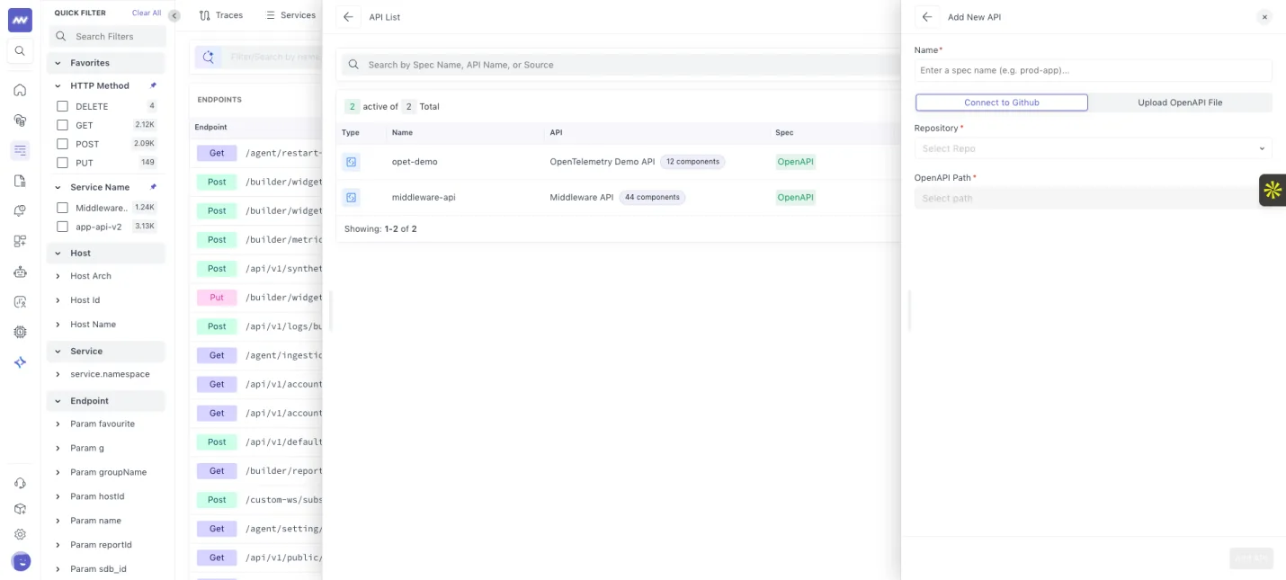
Task: Collapse the quick filter panel arrow
Action: (174, 15)
